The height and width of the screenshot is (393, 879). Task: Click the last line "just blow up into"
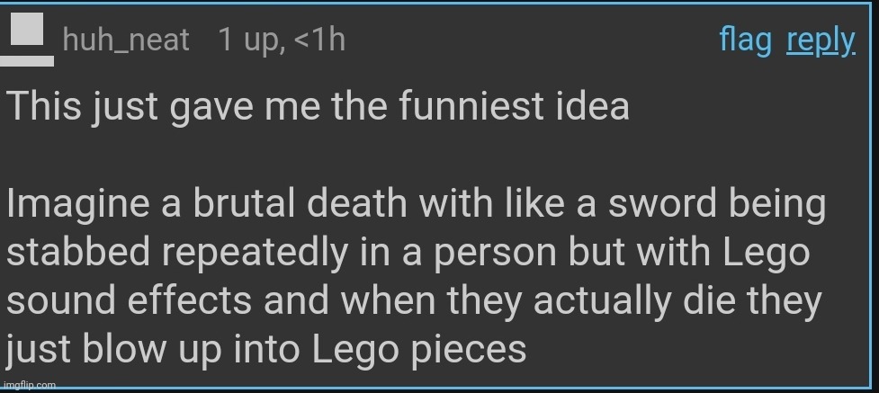[266, 348]
